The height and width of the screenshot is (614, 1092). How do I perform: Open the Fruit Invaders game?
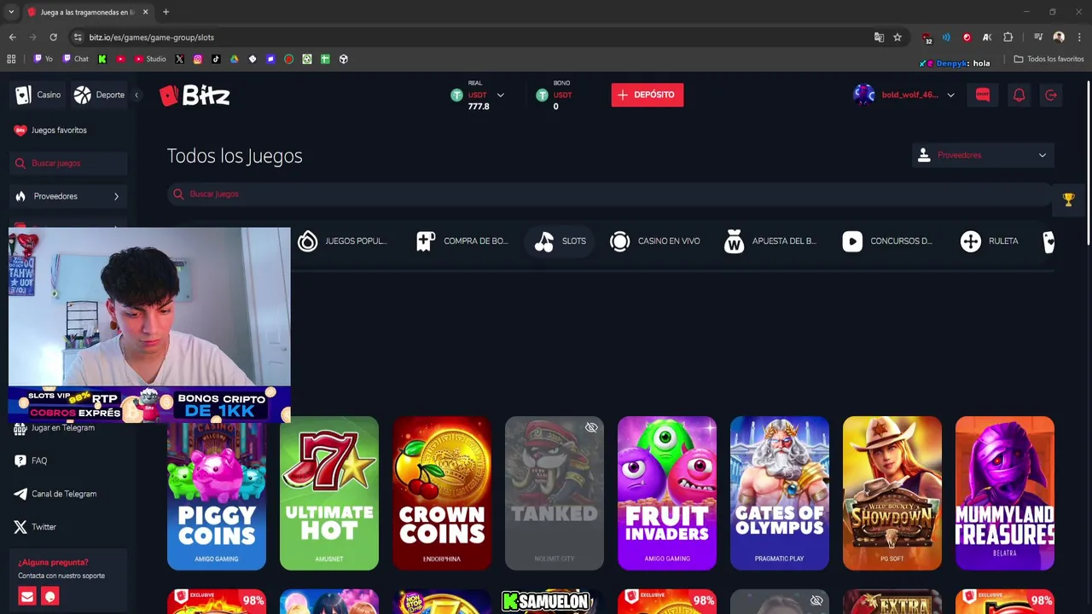click(667, 493)
